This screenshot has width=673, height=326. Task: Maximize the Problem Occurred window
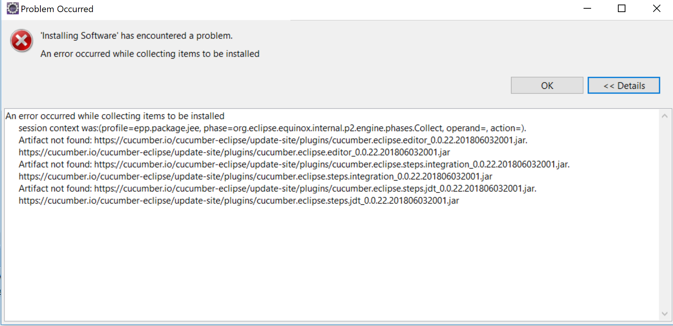click(622, 8)
